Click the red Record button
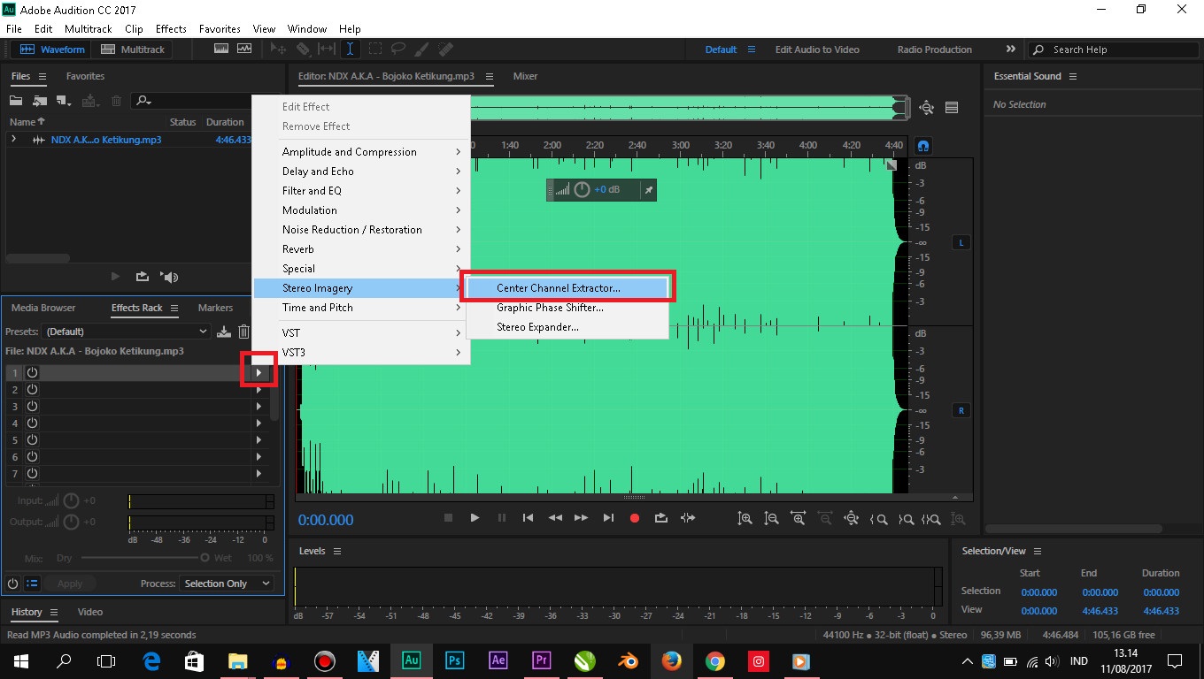Screen dimensions: 1204x679 (634, 518)
